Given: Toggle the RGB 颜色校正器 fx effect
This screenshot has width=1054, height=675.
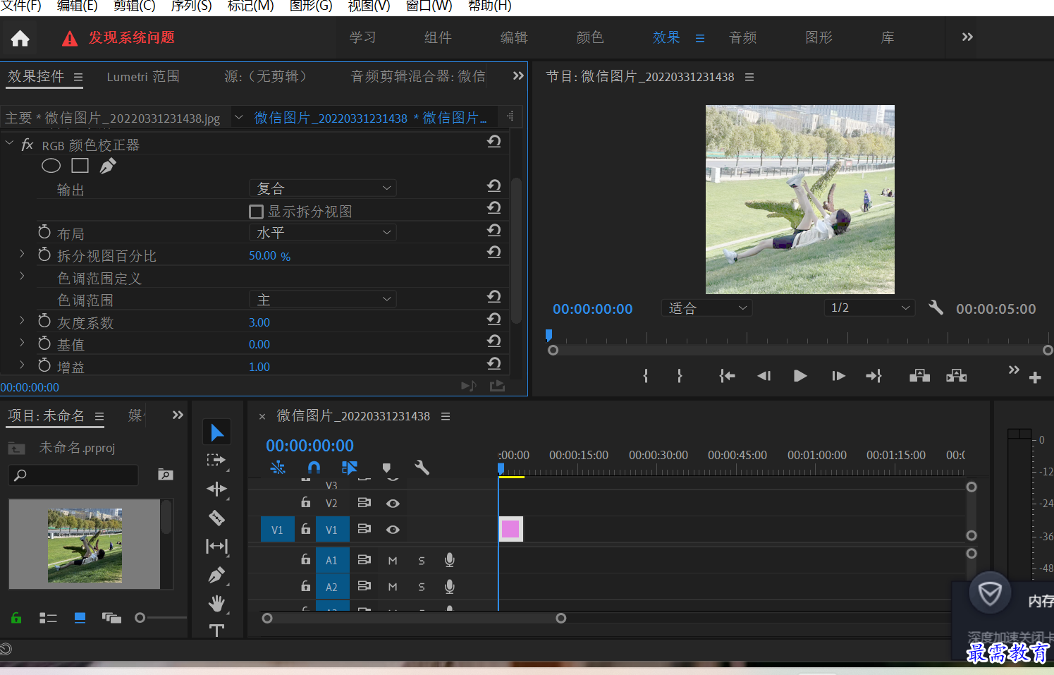Looking at the screenshot, I should pos(27,145).
